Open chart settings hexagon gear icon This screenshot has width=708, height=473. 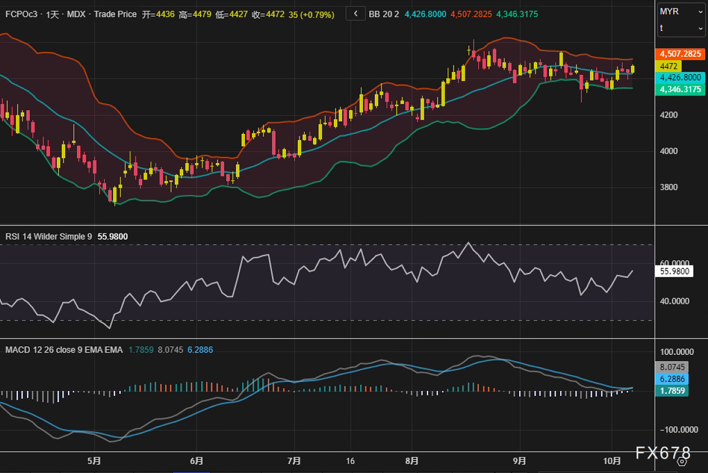coord(682,462)
